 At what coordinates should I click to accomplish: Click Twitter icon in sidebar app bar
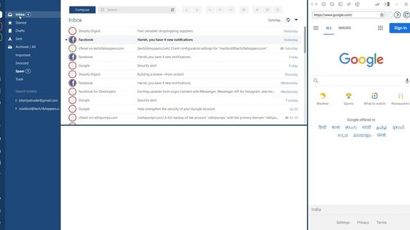coord(348,4)
